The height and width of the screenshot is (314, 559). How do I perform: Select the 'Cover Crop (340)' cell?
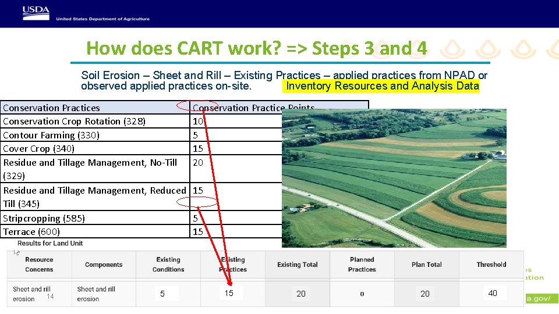click(x=95, y=148)
